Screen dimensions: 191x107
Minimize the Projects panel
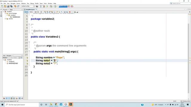[22, 10]
